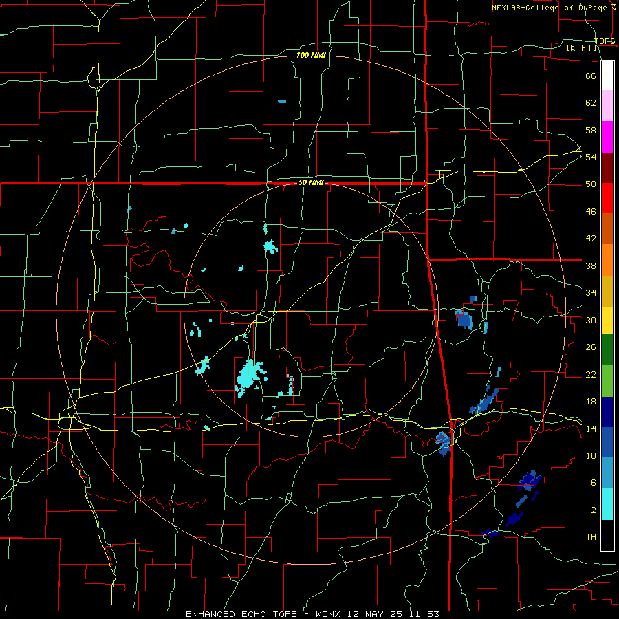Click the 38 legend value
The width and height of the screenshot is (619, 619).
[x=591, y=266]
